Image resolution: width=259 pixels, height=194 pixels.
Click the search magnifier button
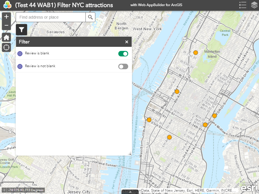point(90,17)
